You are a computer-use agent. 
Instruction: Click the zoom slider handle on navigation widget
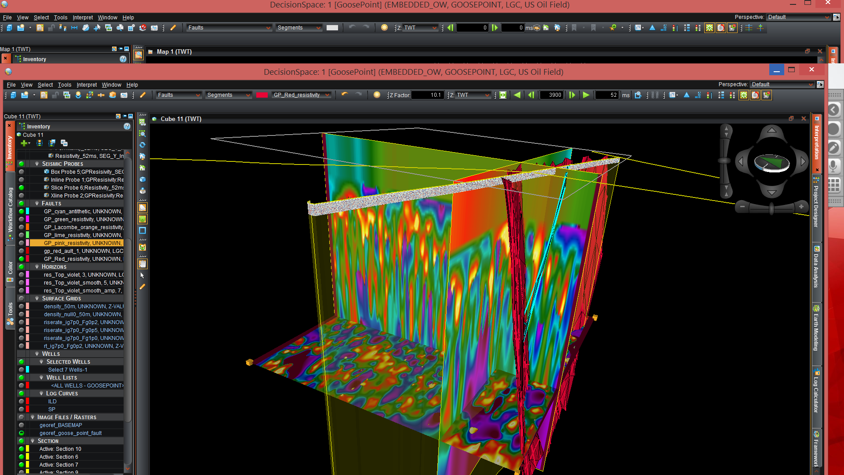(771, 208)
